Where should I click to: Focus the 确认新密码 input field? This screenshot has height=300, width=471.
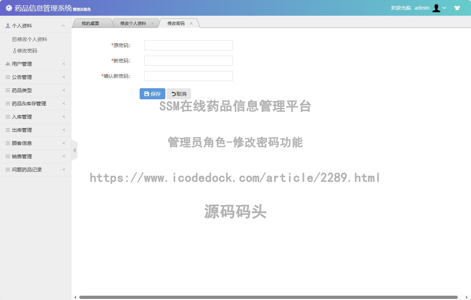[x=189, y=76]
